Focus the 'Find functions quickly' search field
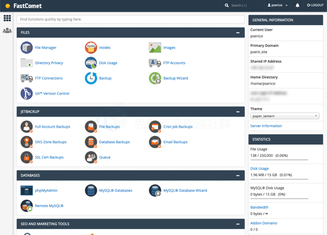This screenshot has width=327, height=235. 131,19
